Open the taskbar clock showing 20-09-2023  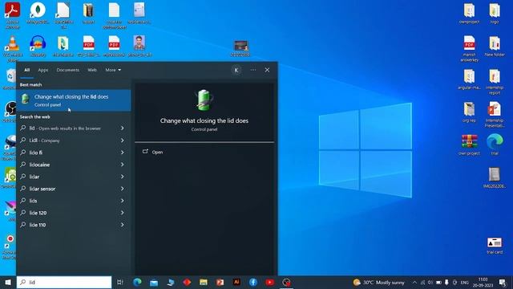tap(483, 282)
